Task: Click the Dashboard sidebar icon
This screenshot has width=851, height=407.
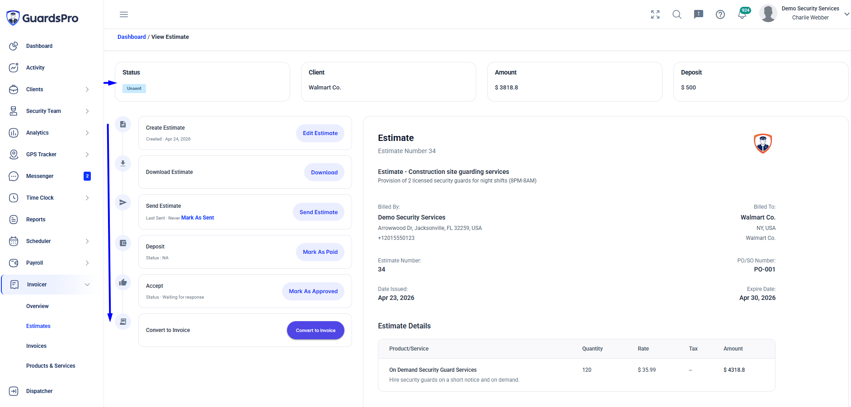Action: pos(14,46)
